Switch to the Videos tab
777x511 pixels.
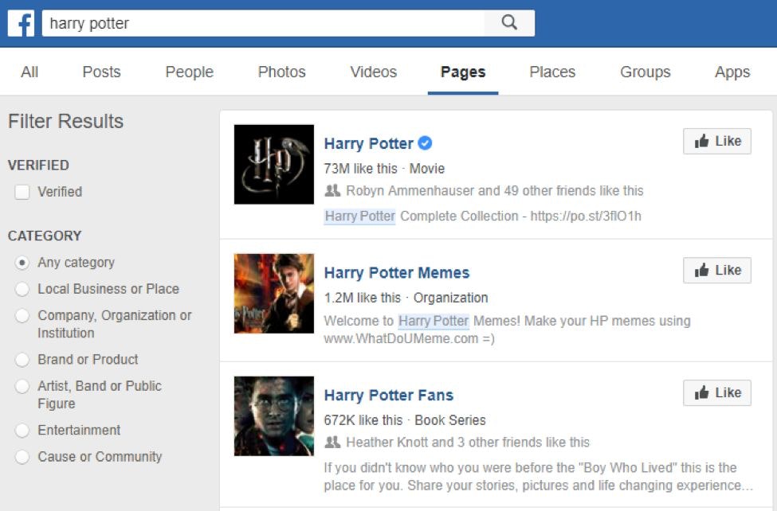[x=373, y=72]
